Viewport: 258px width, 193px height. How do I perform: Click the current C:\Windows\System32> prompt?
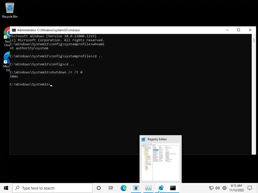30,84
